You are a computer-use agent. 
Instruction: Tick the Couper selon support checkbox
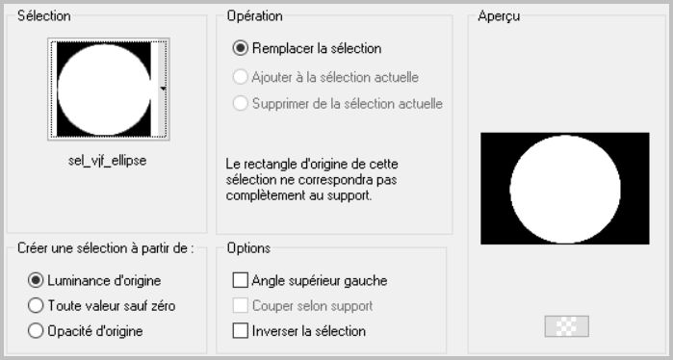pyautogui.click(x=302, y=306)
